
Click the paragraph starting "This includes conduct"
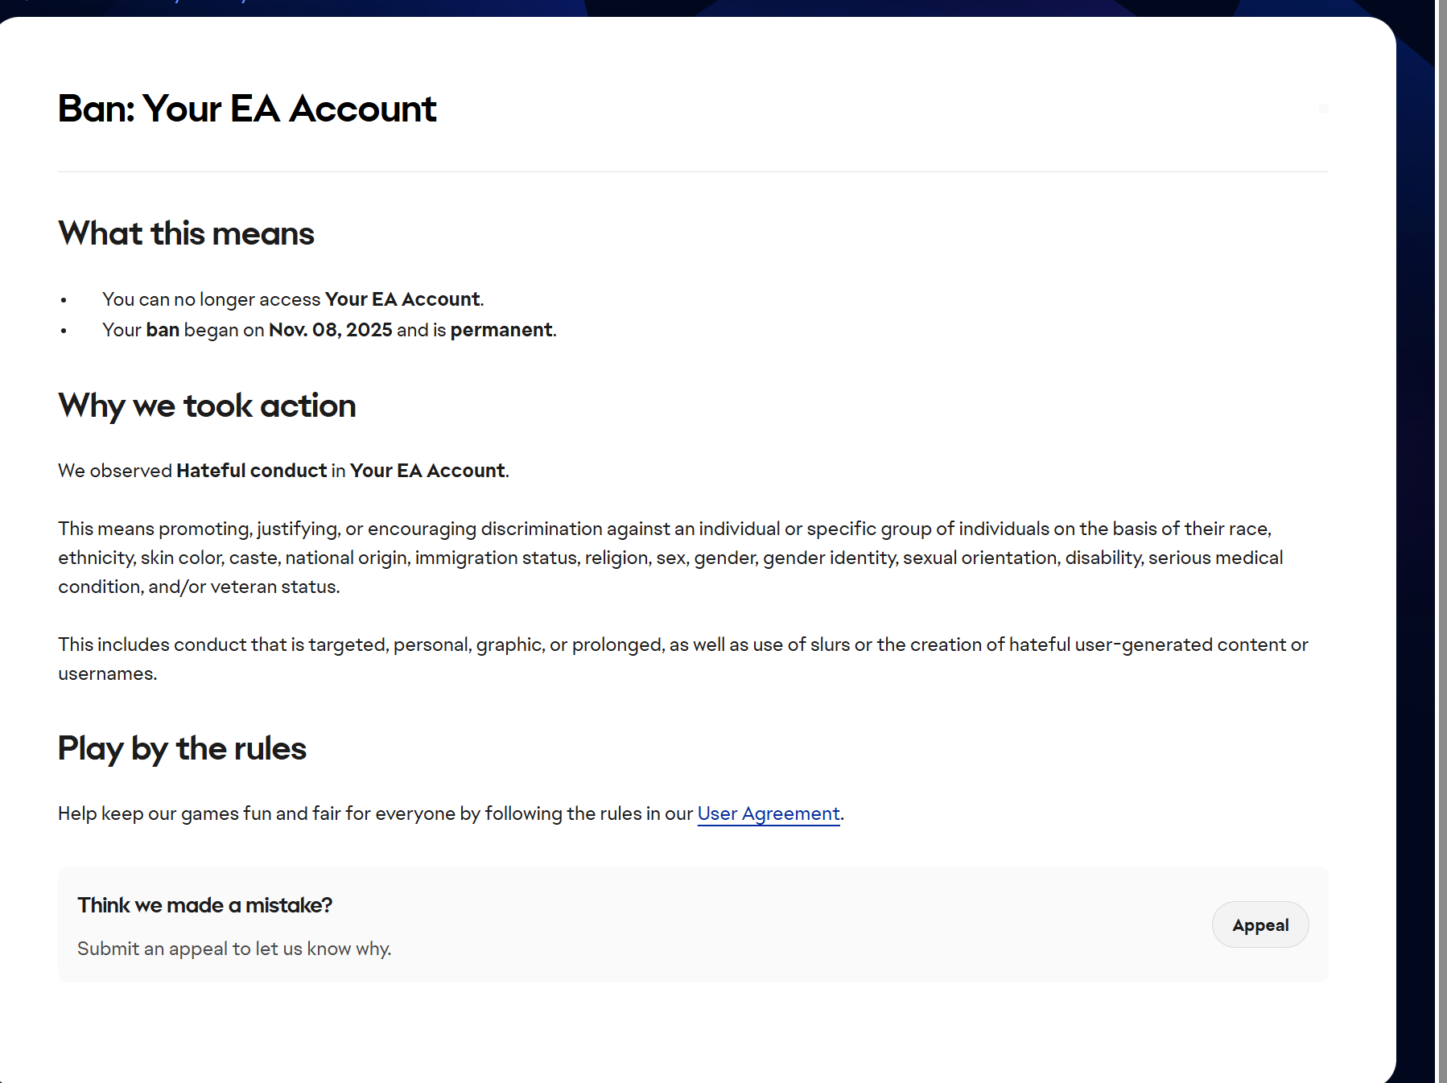click(683, 659)
